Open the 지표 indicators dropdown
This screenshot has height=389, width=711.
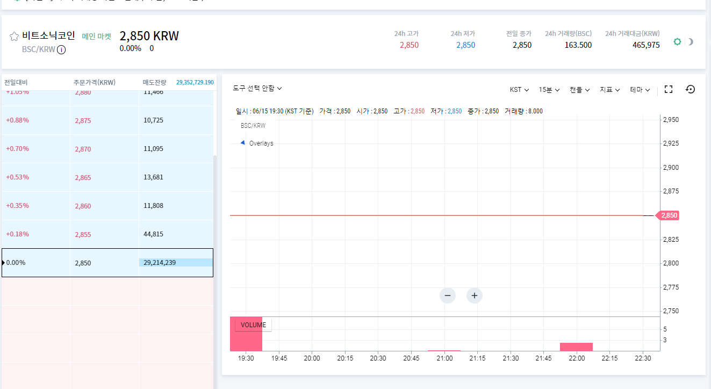pos(610,90)
